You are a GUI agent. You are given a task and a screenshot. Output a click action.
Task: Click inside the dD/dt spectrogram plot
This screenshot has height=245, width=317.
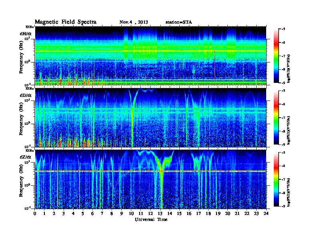150,118
